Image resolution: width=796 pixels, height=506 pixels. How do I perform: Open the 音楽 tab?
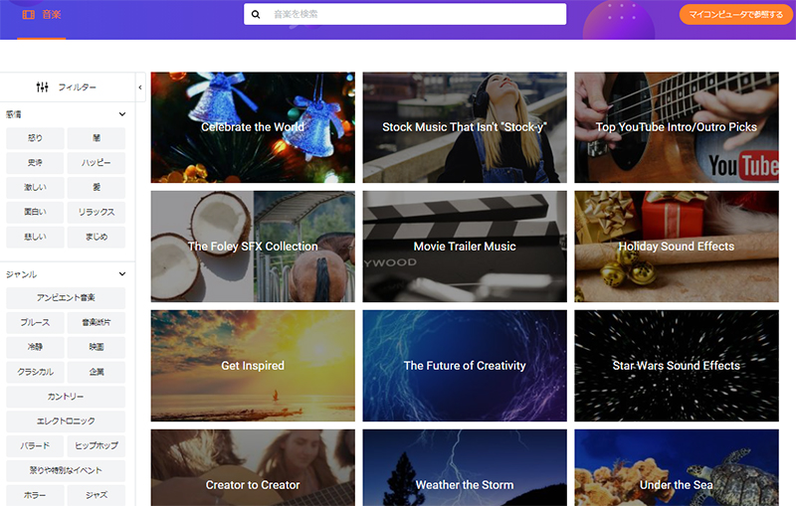pyautogui.click(x=42, y=15)
